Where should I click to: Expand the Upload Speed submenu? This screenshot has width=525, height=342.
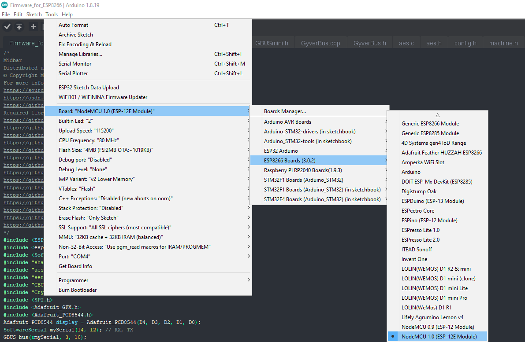click(148, 130)
